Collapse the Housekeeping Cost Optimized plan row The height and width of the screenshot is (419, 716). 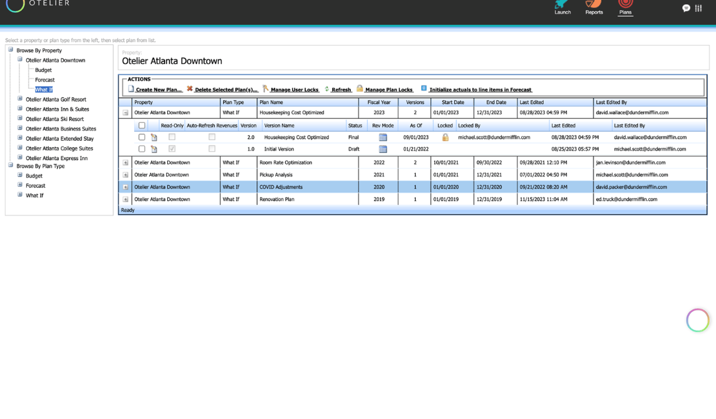pos(125,113)
